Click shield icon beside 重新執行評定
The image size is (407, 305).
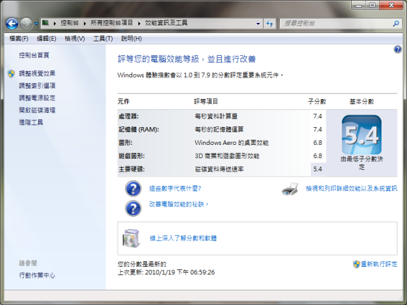[x=356, y=264]
